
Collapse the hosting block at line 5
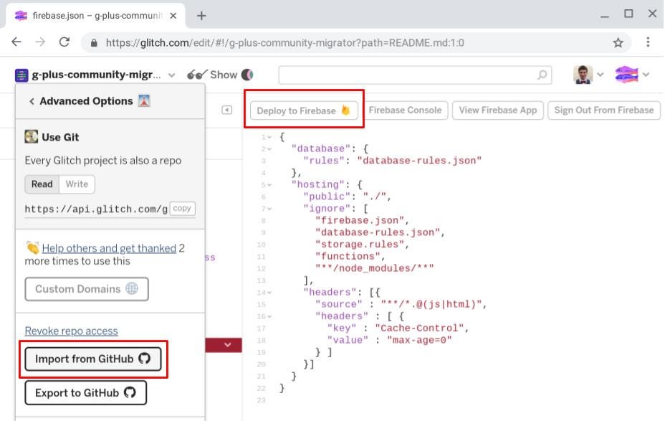(269, 185)
